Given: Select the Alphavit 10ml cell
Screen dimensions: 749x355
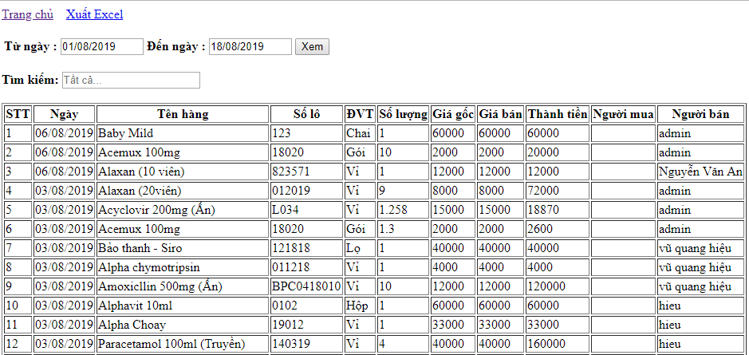Looking at the screenshot, I should pyautogui.click(x=183, y=306).
